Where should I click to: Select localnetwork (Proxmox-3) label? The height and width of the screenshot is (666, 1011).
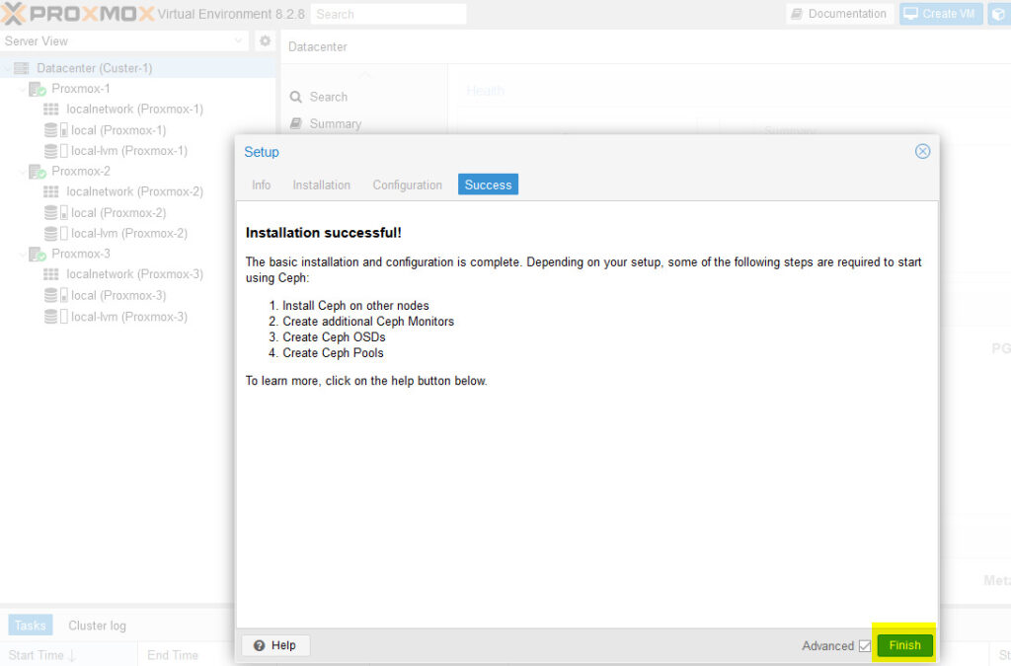tap(134, 274)
